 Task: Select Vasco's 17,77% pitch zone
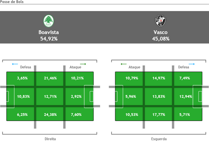coord(159,114)
